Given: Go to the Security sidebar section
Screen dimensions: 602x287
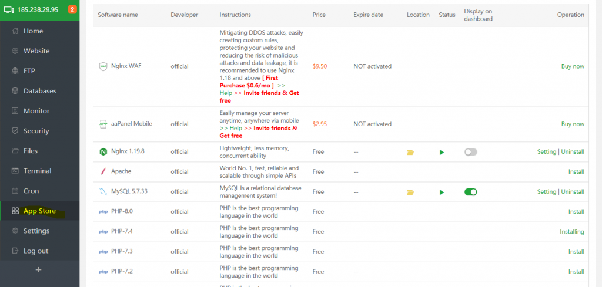Looking at the screenshot, I should [x=36, y=131].
